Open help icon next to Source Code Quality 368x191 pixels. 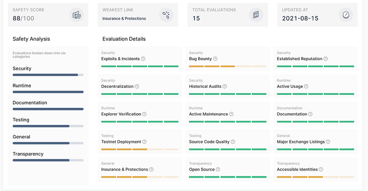pos(233,142)
